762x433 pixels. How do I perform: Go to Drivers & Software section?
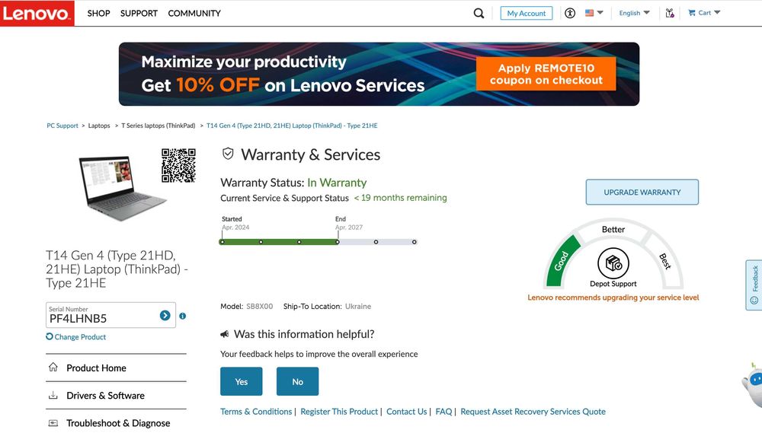tap(105, 396)
